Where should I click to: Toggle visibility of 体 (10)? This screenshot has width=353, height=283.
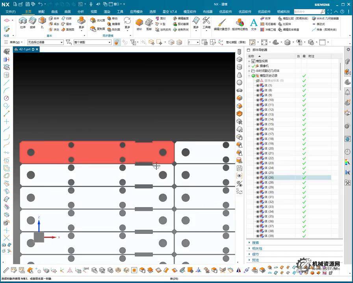[x=258, y=100]
